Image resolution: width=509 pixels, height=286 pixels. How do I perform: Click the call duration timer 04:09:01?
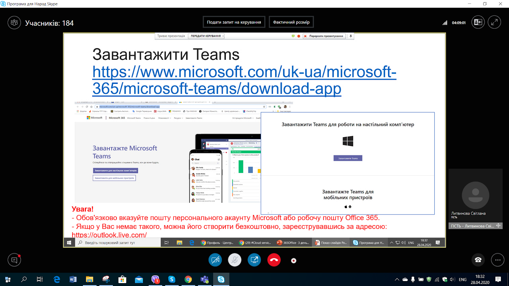pos(459,23)
